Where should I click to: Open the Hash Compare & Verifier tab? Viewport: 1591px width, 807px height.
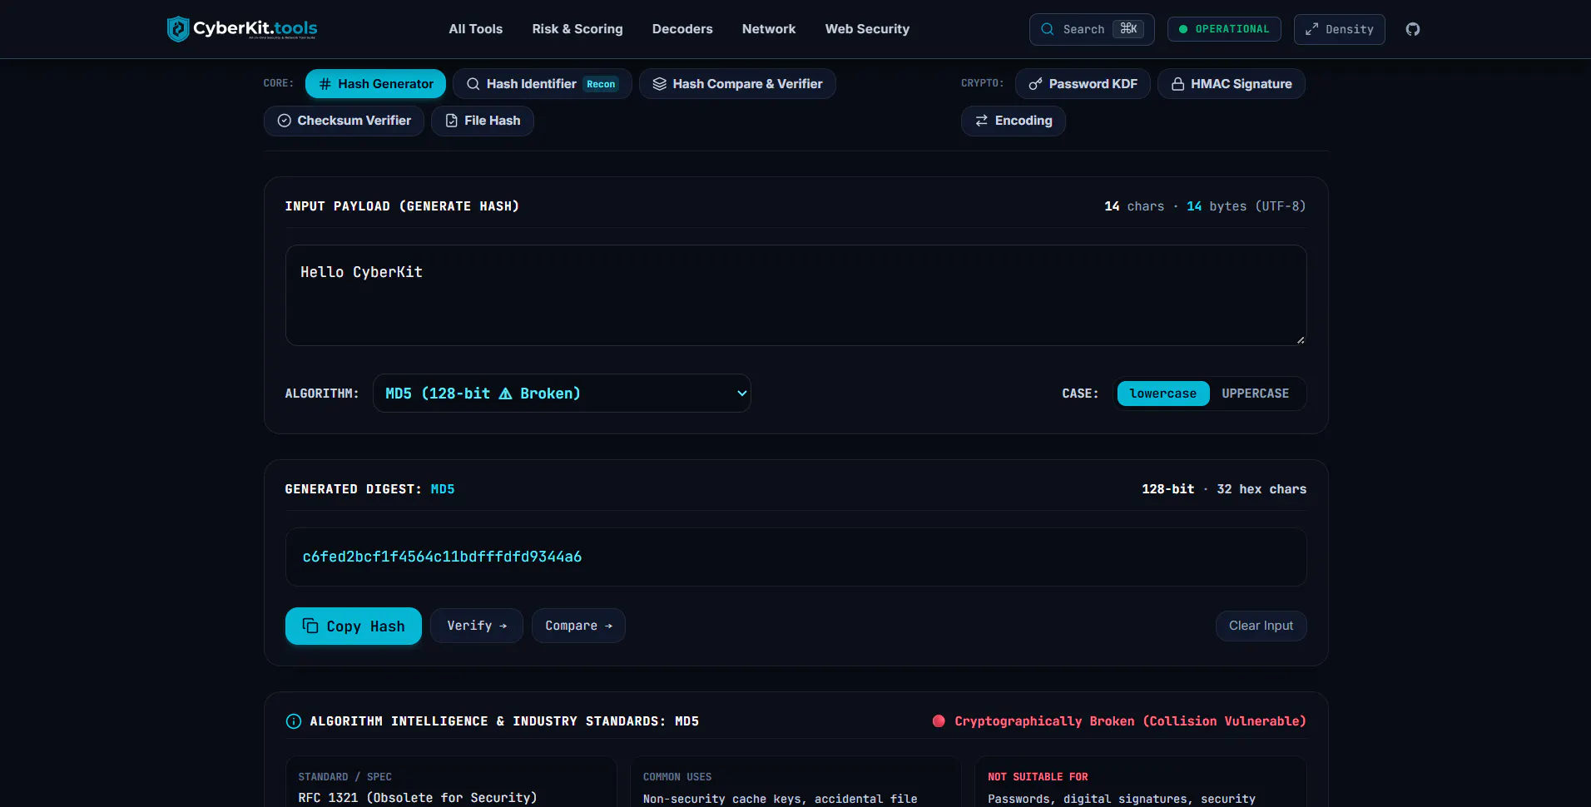coord(737,84)
